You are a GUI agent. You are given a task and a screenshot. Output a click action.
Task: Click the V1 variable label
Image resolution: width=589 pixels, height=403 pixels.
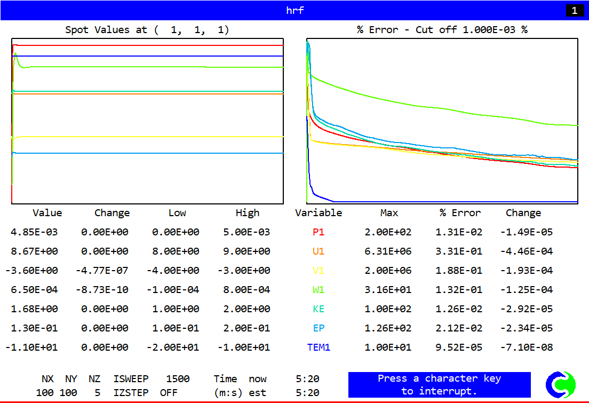319,271
